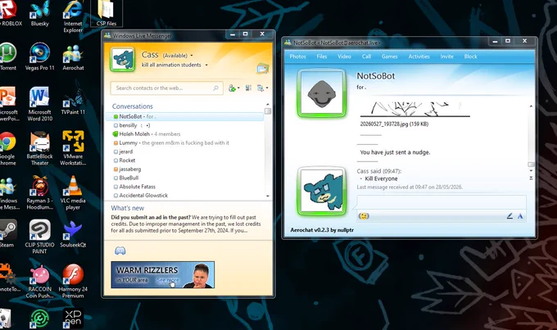Screen dimensions: 557x330
Task: Select the Accidental Glowstick contact row
Action: [185, 196]
